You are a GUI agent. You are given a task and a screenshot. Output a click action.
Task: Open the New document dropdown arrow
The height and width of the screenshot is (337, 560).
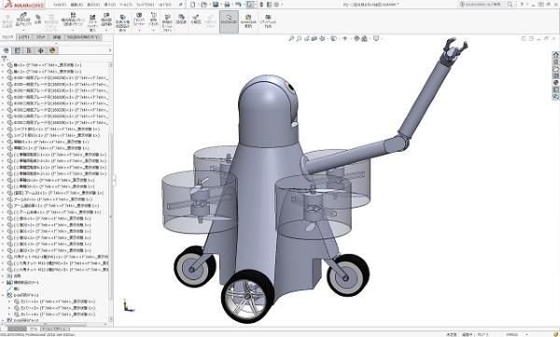pyautogui.click(x=198, y=5)
